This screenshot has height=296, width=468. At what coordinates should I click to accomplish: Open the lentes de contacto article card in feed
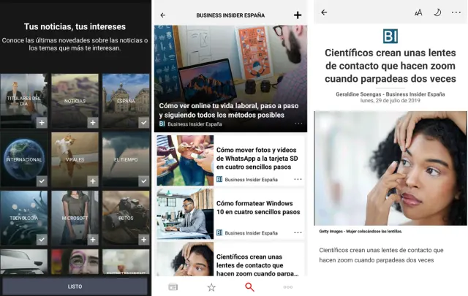[x=230, y=259]
